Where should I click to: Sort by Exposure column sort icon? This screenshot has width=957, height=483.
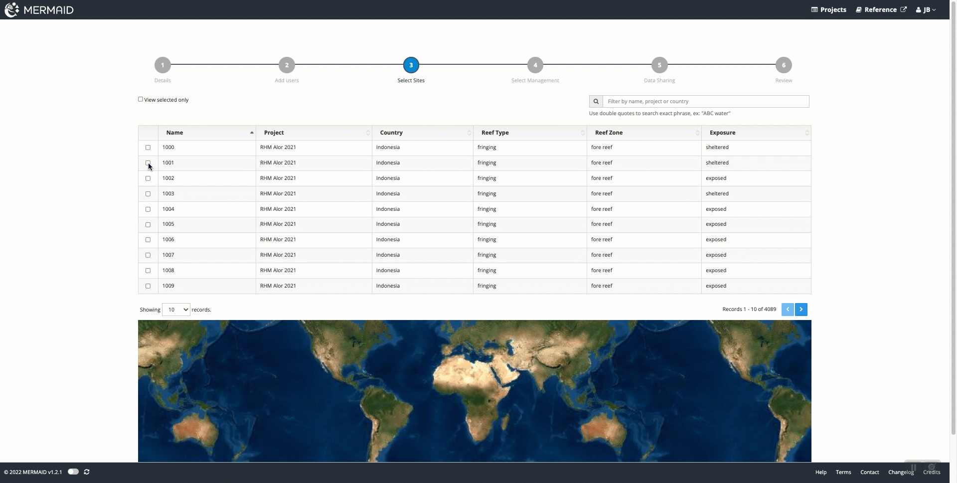point(806,133)
